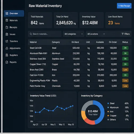This screenshot has height=134, width=134.
Task: Click the May 12 axis label
Action: 62,124
